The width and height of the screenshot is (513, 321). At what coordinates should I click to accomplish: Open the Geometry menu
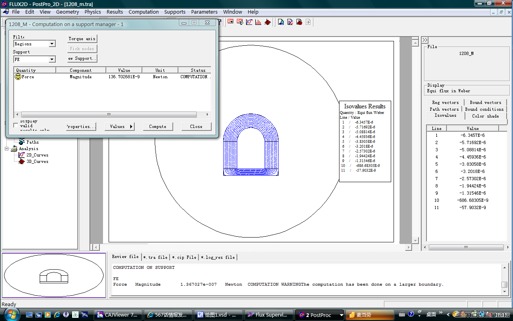click(67, 12)
